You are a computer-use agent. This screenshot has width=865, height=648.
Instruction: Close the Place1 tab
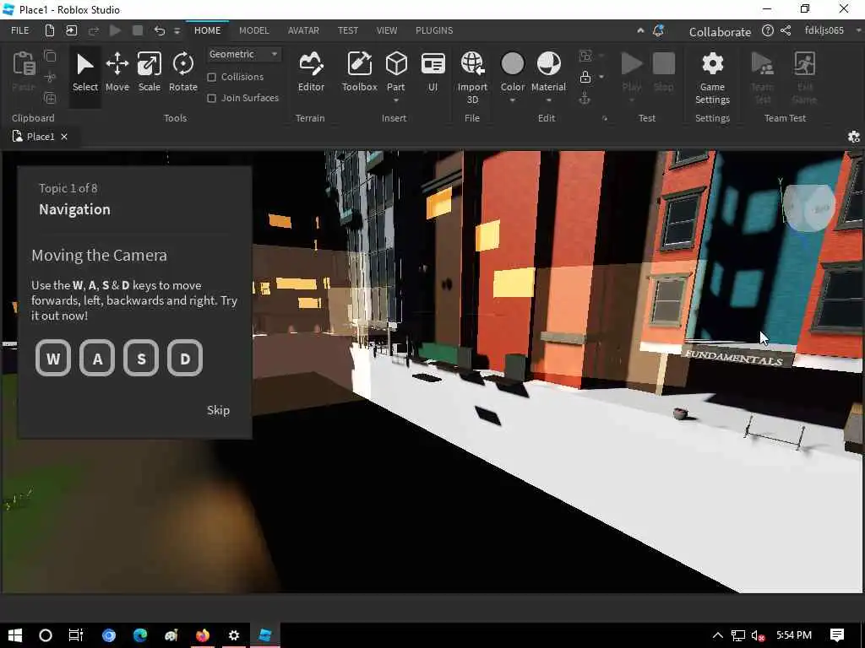tap(64, 137)
